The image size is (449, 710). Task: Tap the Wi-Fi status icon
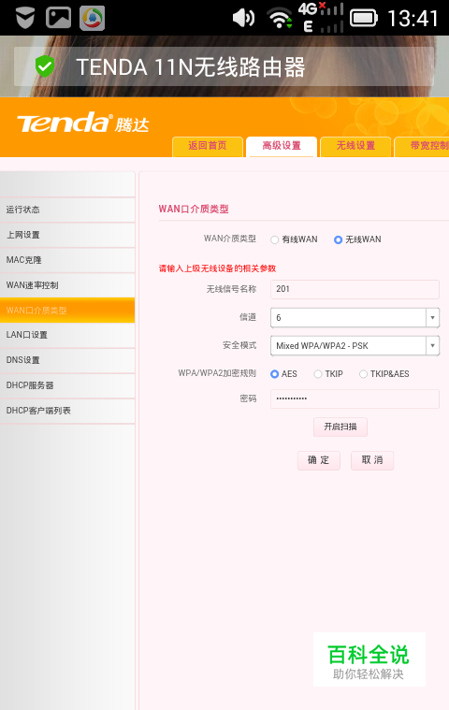280,19
